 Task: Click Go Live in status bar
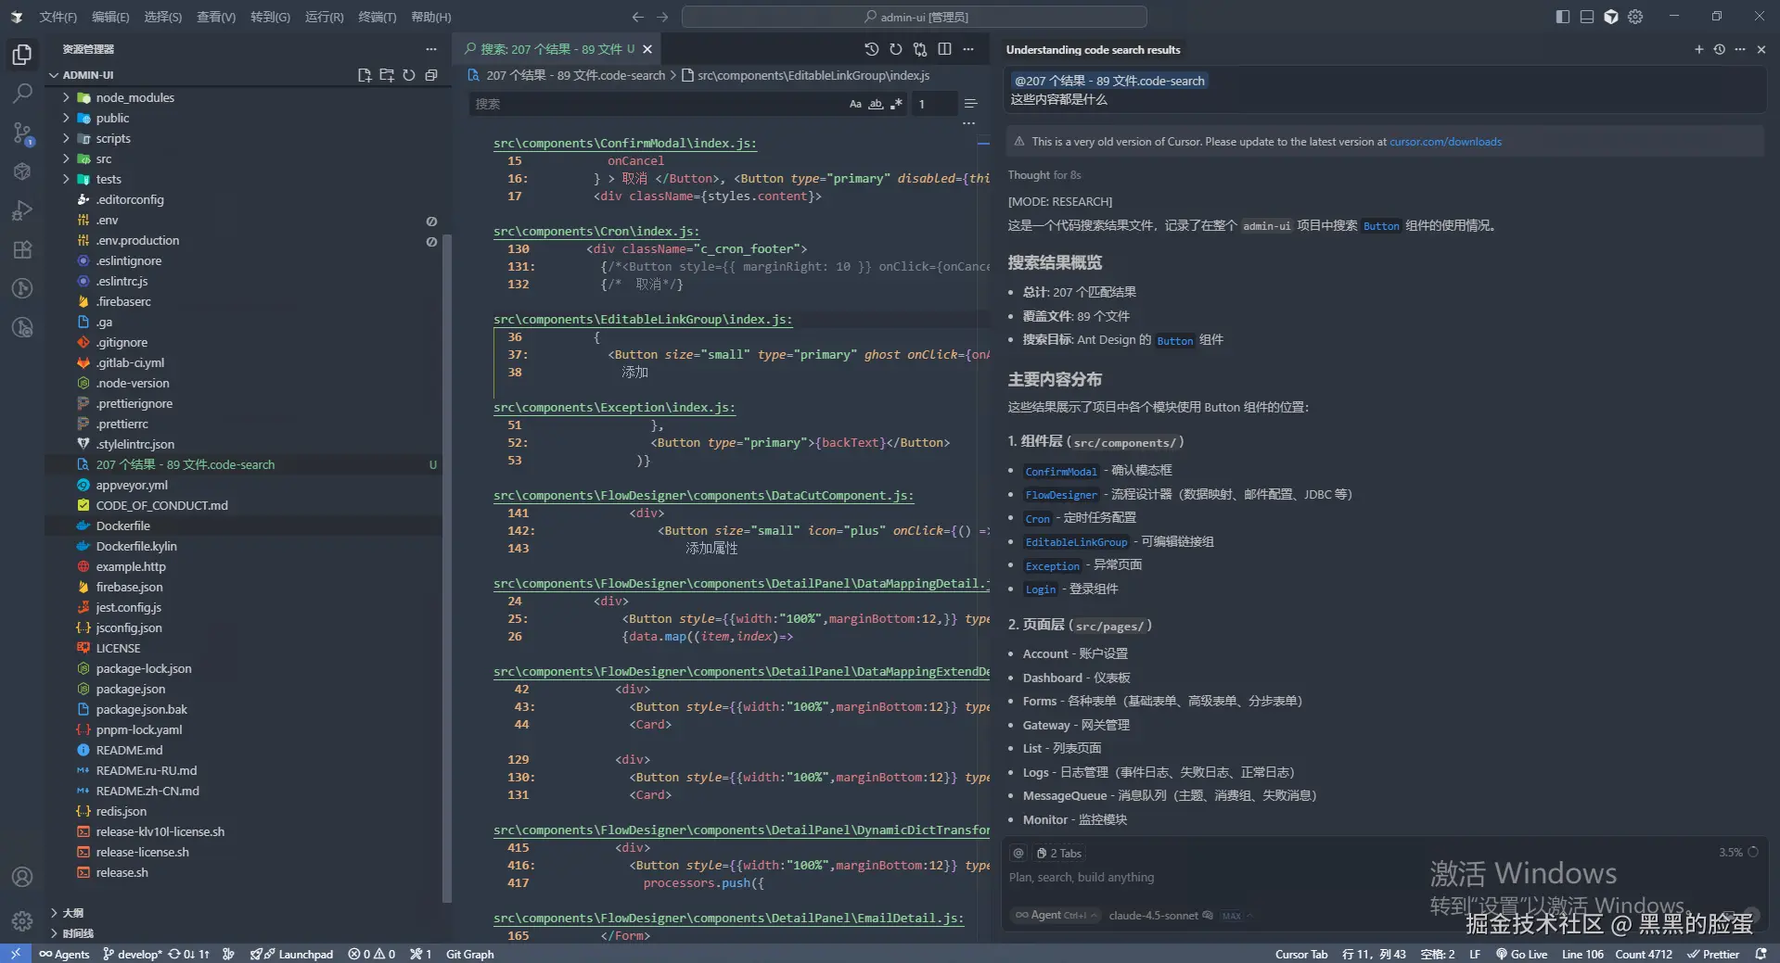pos(1521,954)
